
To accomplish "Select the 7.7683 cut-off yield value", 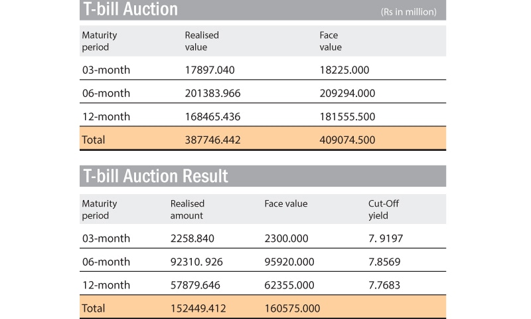I will (384, 285).
